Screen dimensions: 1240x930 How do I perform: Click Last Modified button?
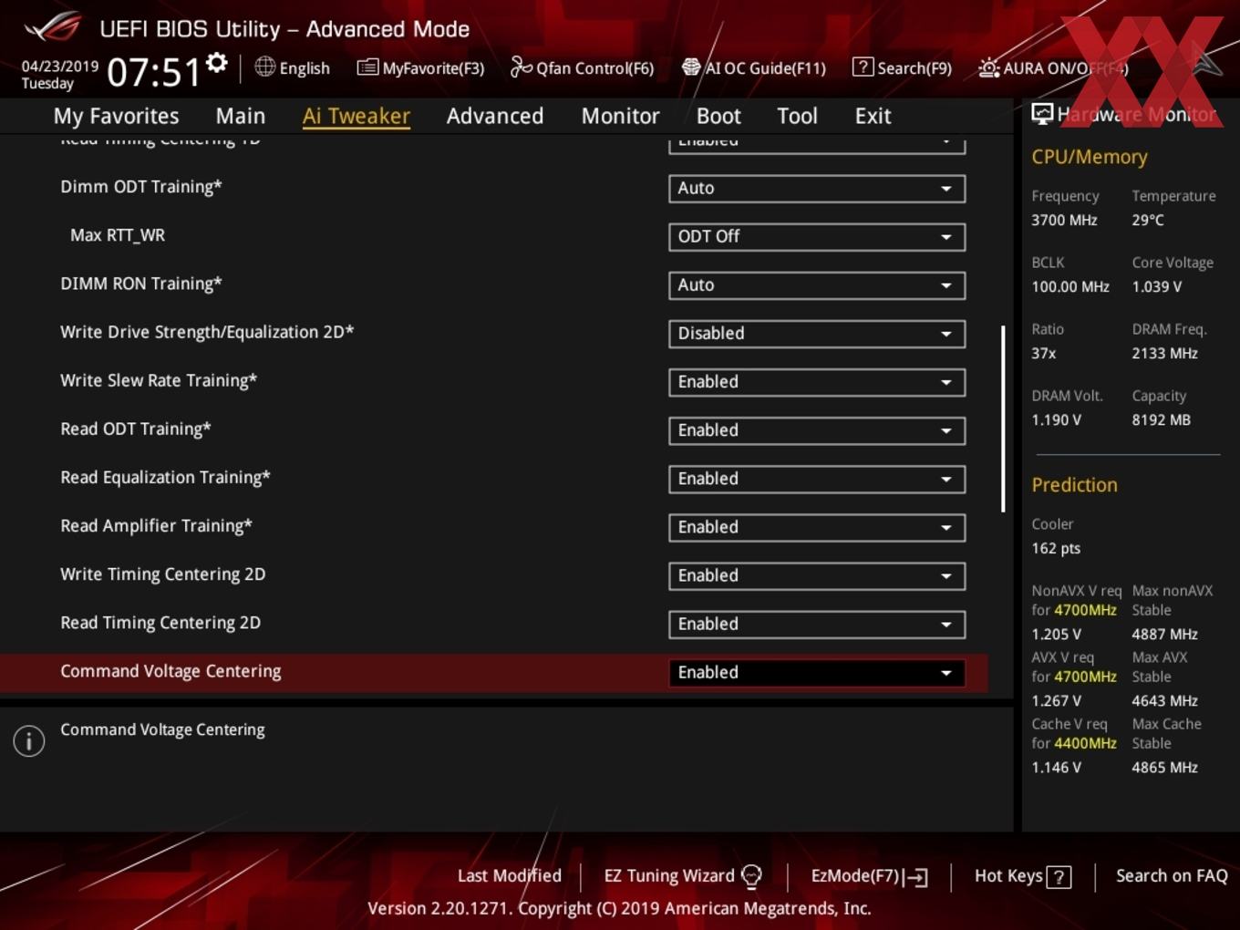509,875
